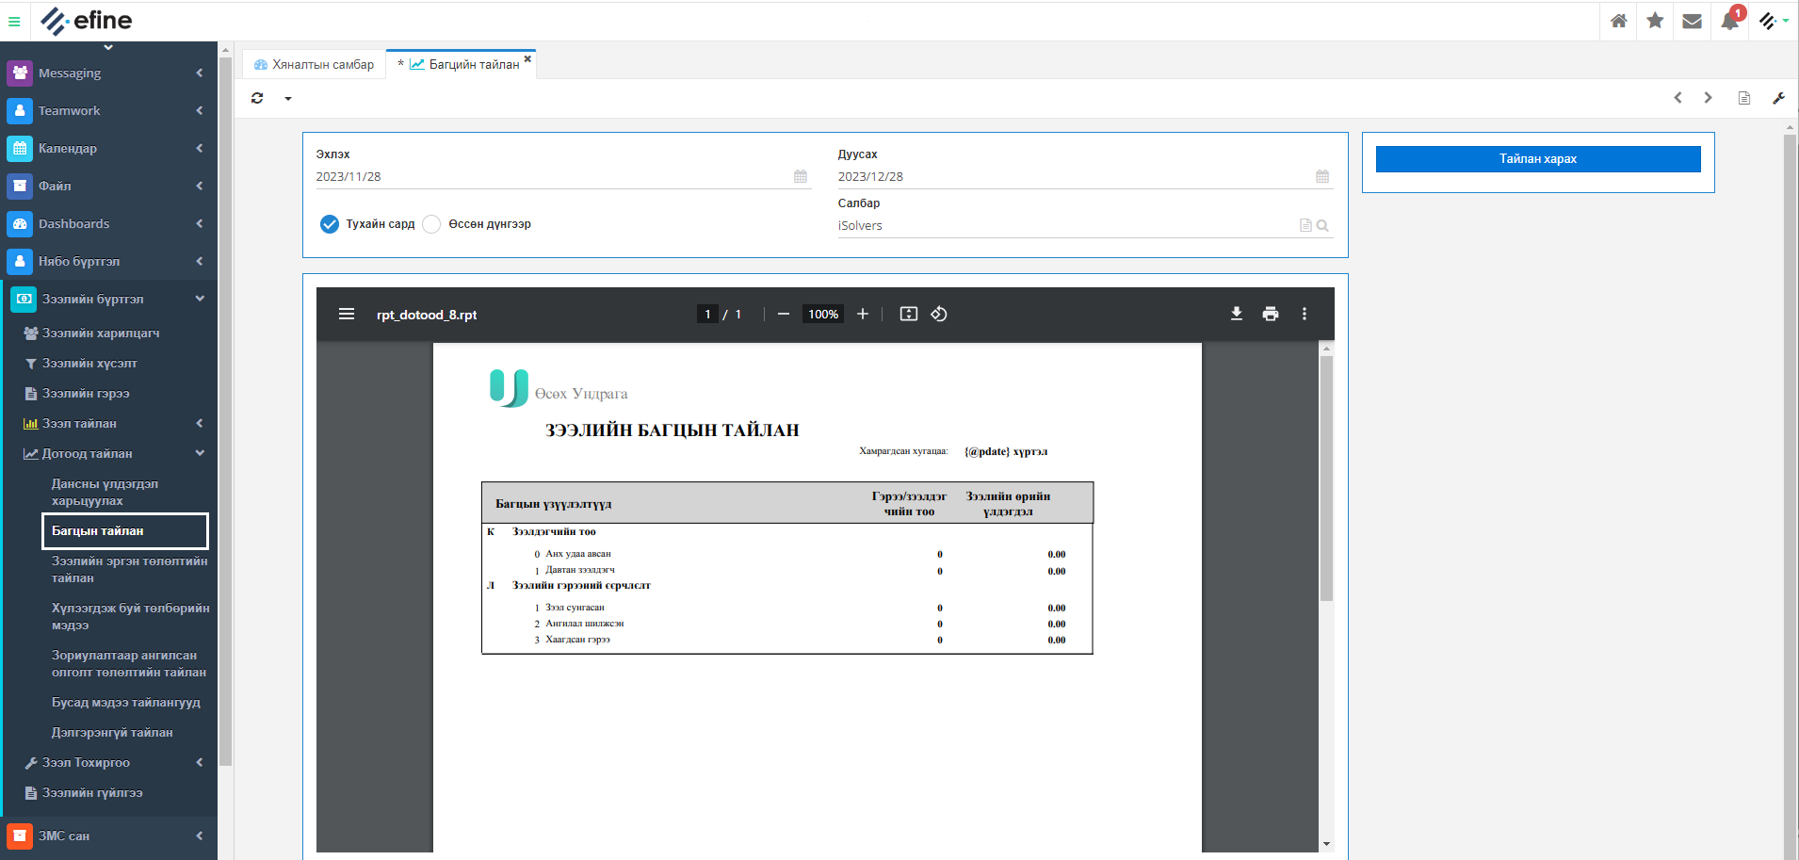Open the Эхлэх date calendar picker
The width and height of the screenshot is (1799, 860).
tap(801, 176)
